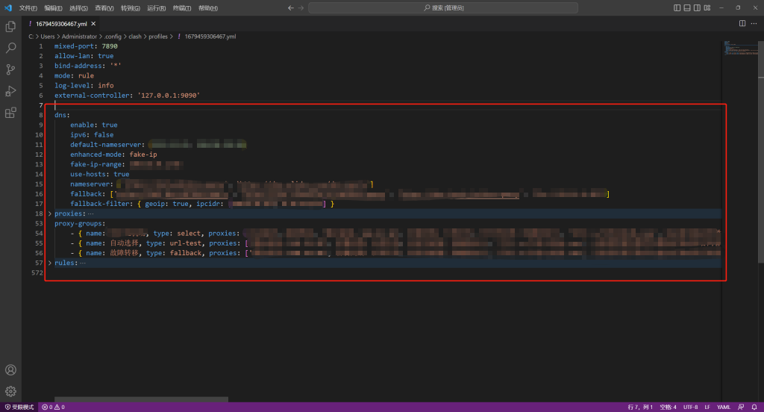
Task: Open the 选择(S) menu
Action: coord(78,7)
